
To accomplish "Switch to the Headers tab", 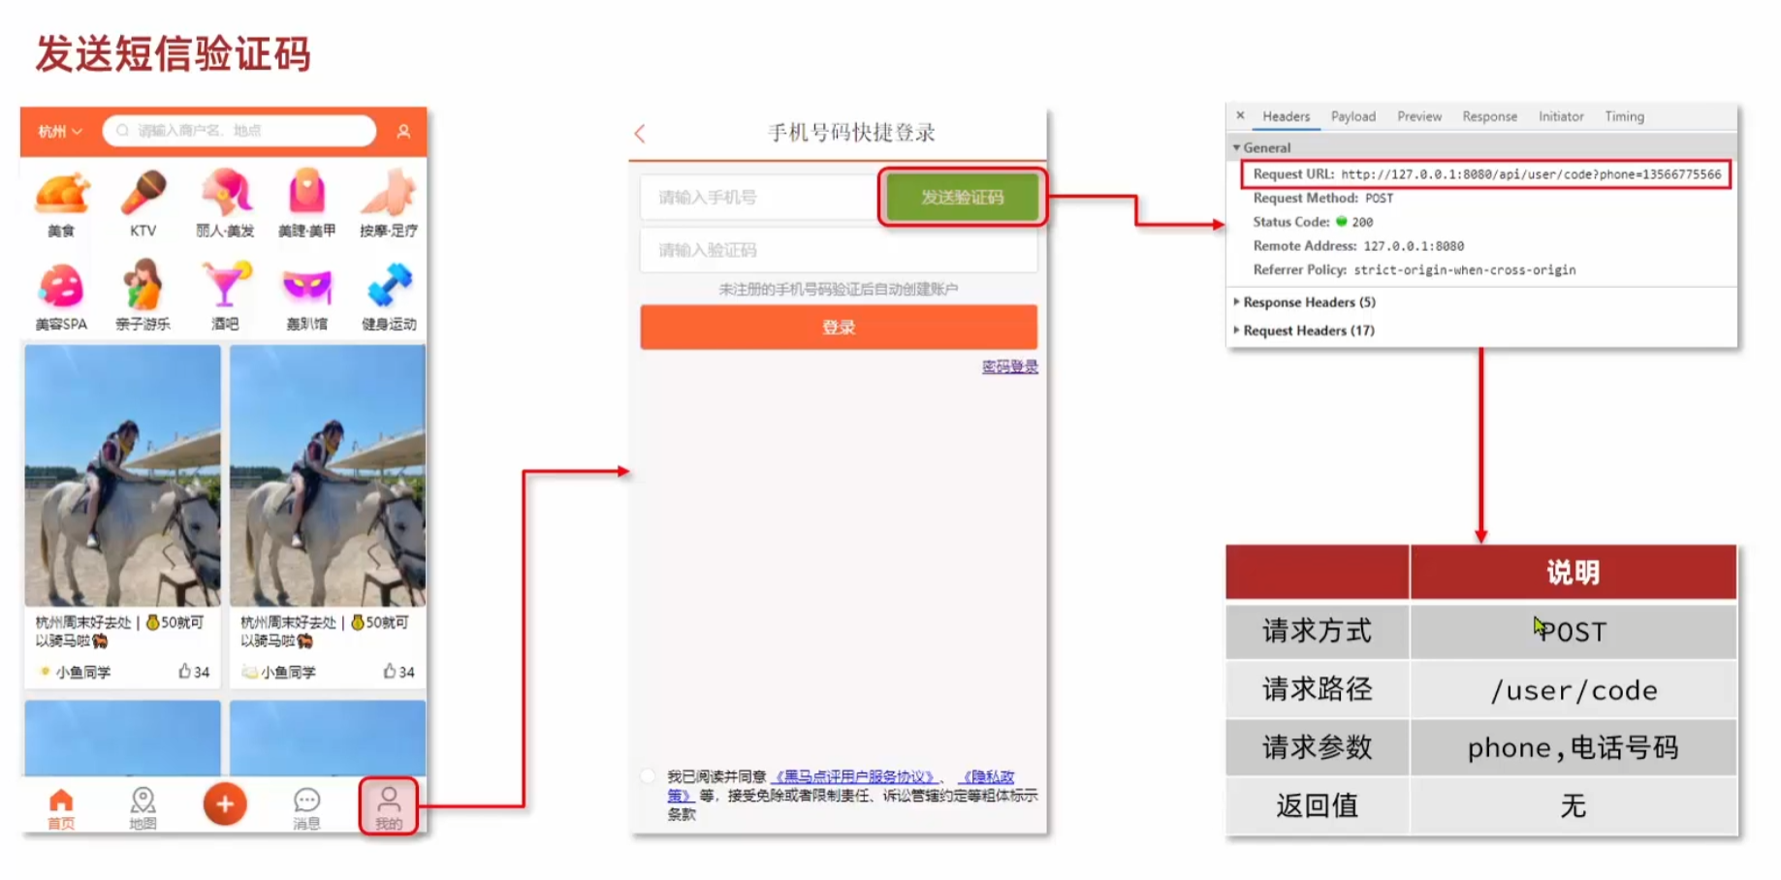I will pyautogui.click(x=1286, y=116).
